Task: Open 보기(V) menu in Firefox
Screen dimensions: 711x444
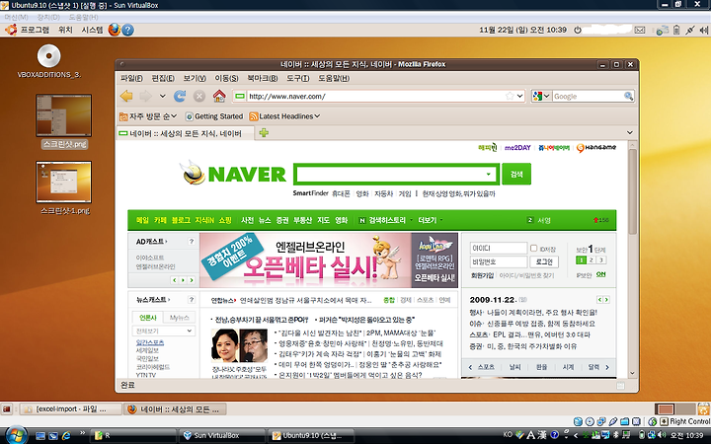Action: point(195,78)
